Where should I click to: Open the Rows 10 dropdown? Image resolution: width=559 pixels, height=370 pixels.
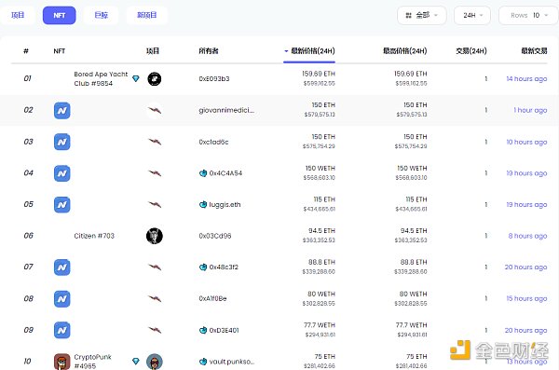[x=528, y=15]
